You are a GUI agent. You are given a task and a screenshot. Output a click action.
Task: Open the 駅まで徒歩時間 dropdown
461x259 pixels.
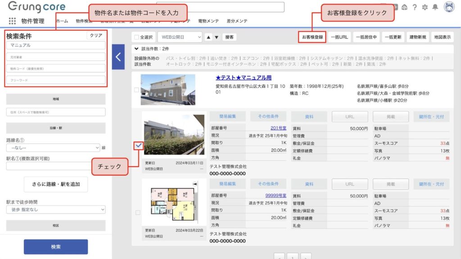[56, 209]
